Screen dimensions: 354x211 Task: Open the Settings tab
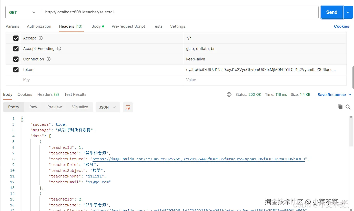(178, 26)
